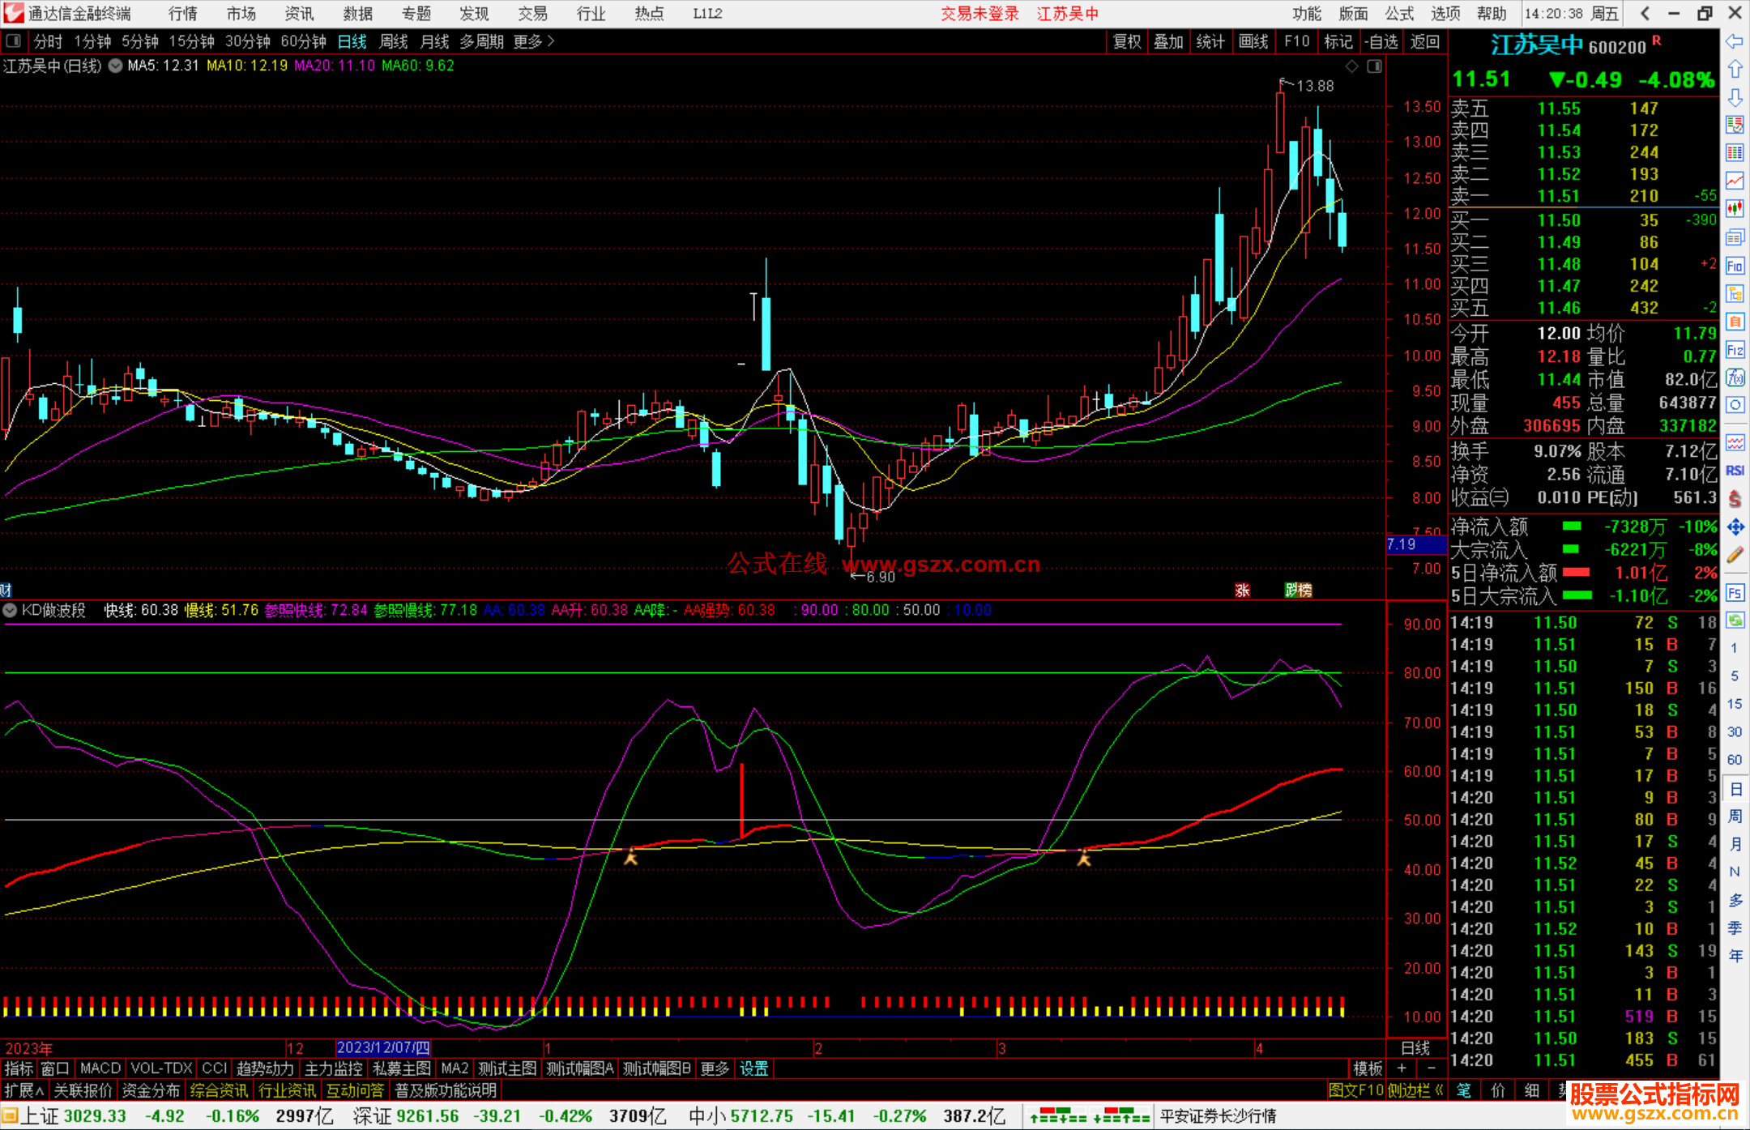Screen dimensions: 1750x1130
Task: Switch to the MACD indicator tab
Action: point(100,1068)
